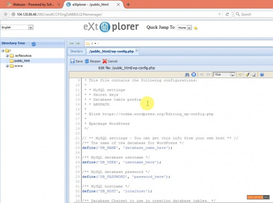Click the binoculars search icon in editor toolbar

pyautogui.click(x=187, y=75)
